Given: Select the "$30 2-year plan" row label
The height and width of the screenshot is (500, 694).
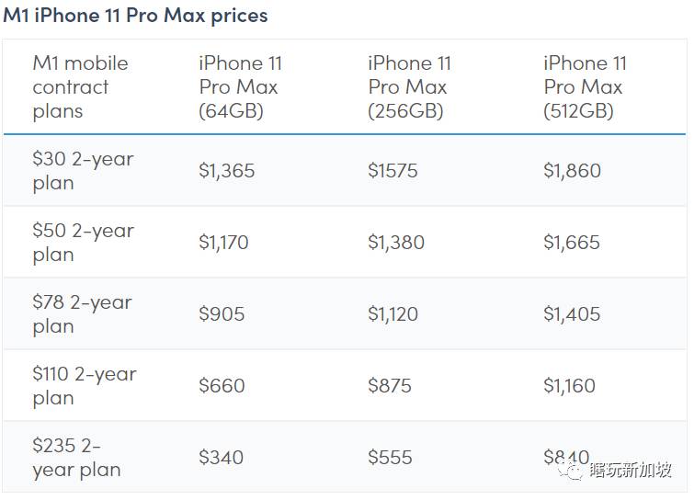Looking at the screenshot, I should pyautogui.click(x=83, y=171).
